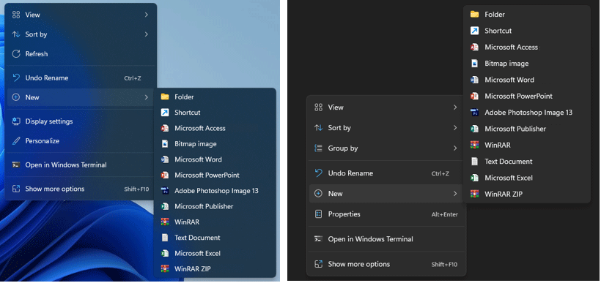
Task: Click the Microsoft PowerPoint icon in the dark submenu
Action: coord(474,96)
